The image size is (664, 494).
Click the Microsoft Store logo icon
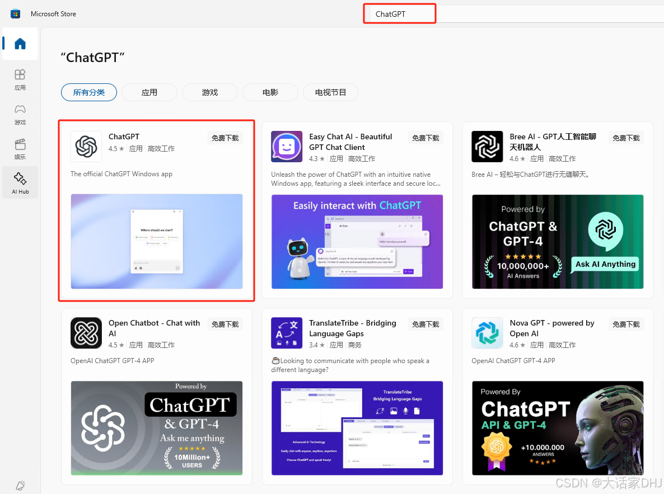coord(16,13)
